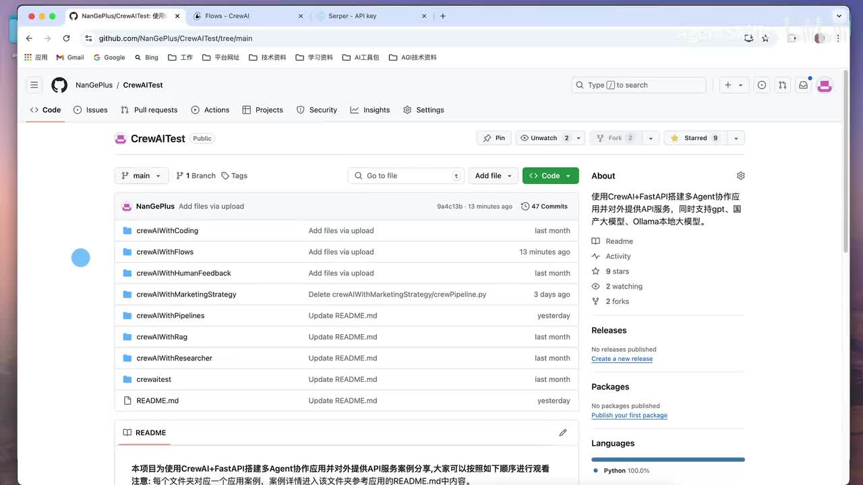
Task: Open the NanGePlus owner breadcrumb link
Action: point(94,85)
